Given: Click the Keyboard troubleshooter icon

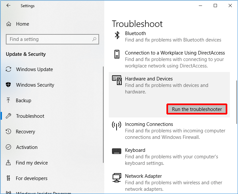Looking at the screenshot, I should [x=117, y=151].
